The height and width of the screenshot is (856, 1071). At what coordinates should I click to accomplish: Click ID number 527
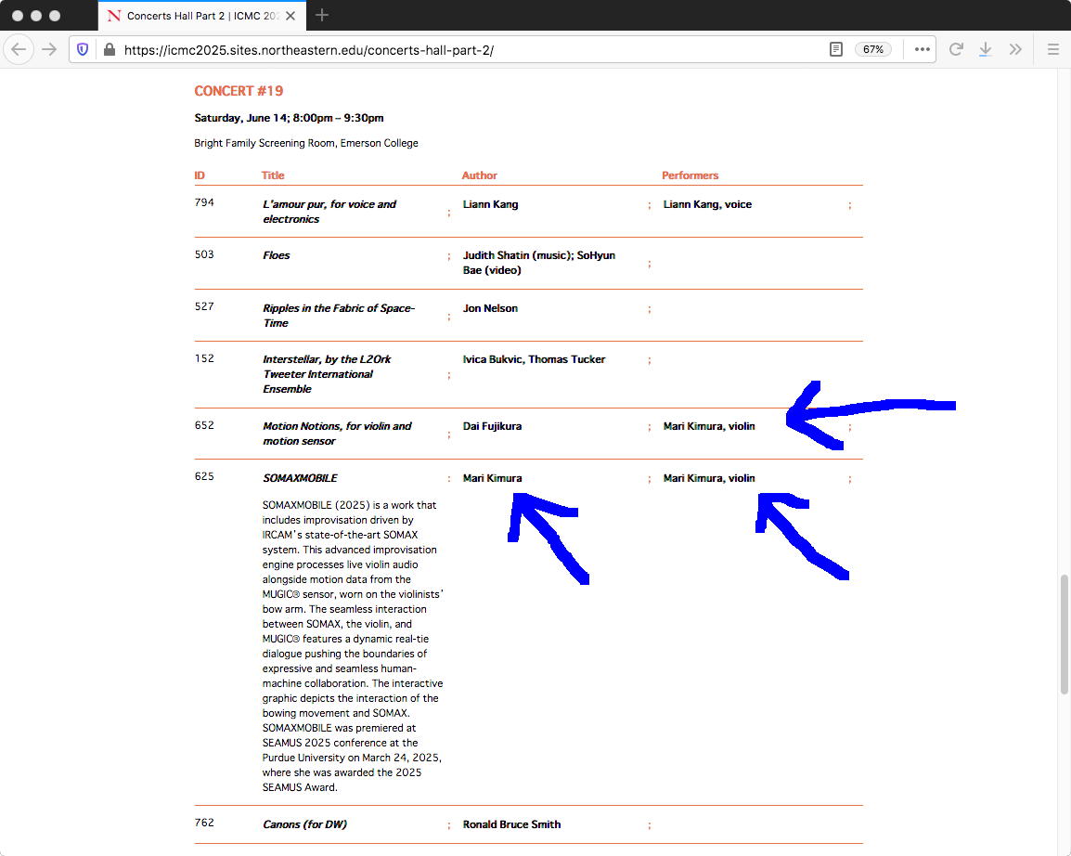click(204, 306)
